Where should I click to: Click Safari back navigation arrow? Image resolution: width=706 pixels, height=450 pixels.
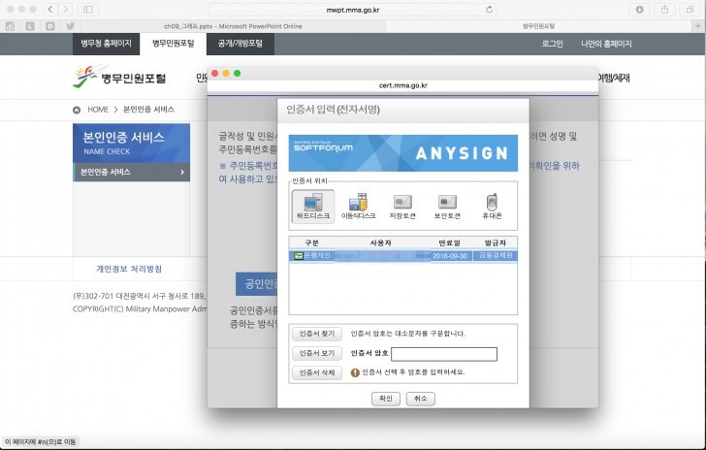click(x=51, y=9)
